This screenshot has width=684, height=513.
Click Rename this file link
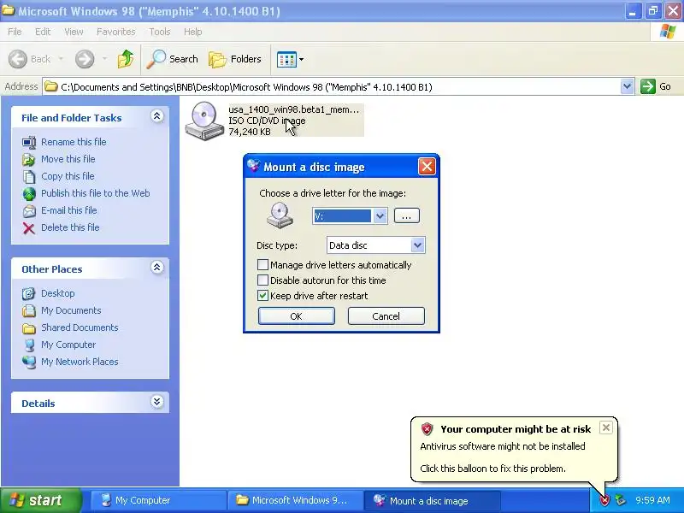coord(74,142)
